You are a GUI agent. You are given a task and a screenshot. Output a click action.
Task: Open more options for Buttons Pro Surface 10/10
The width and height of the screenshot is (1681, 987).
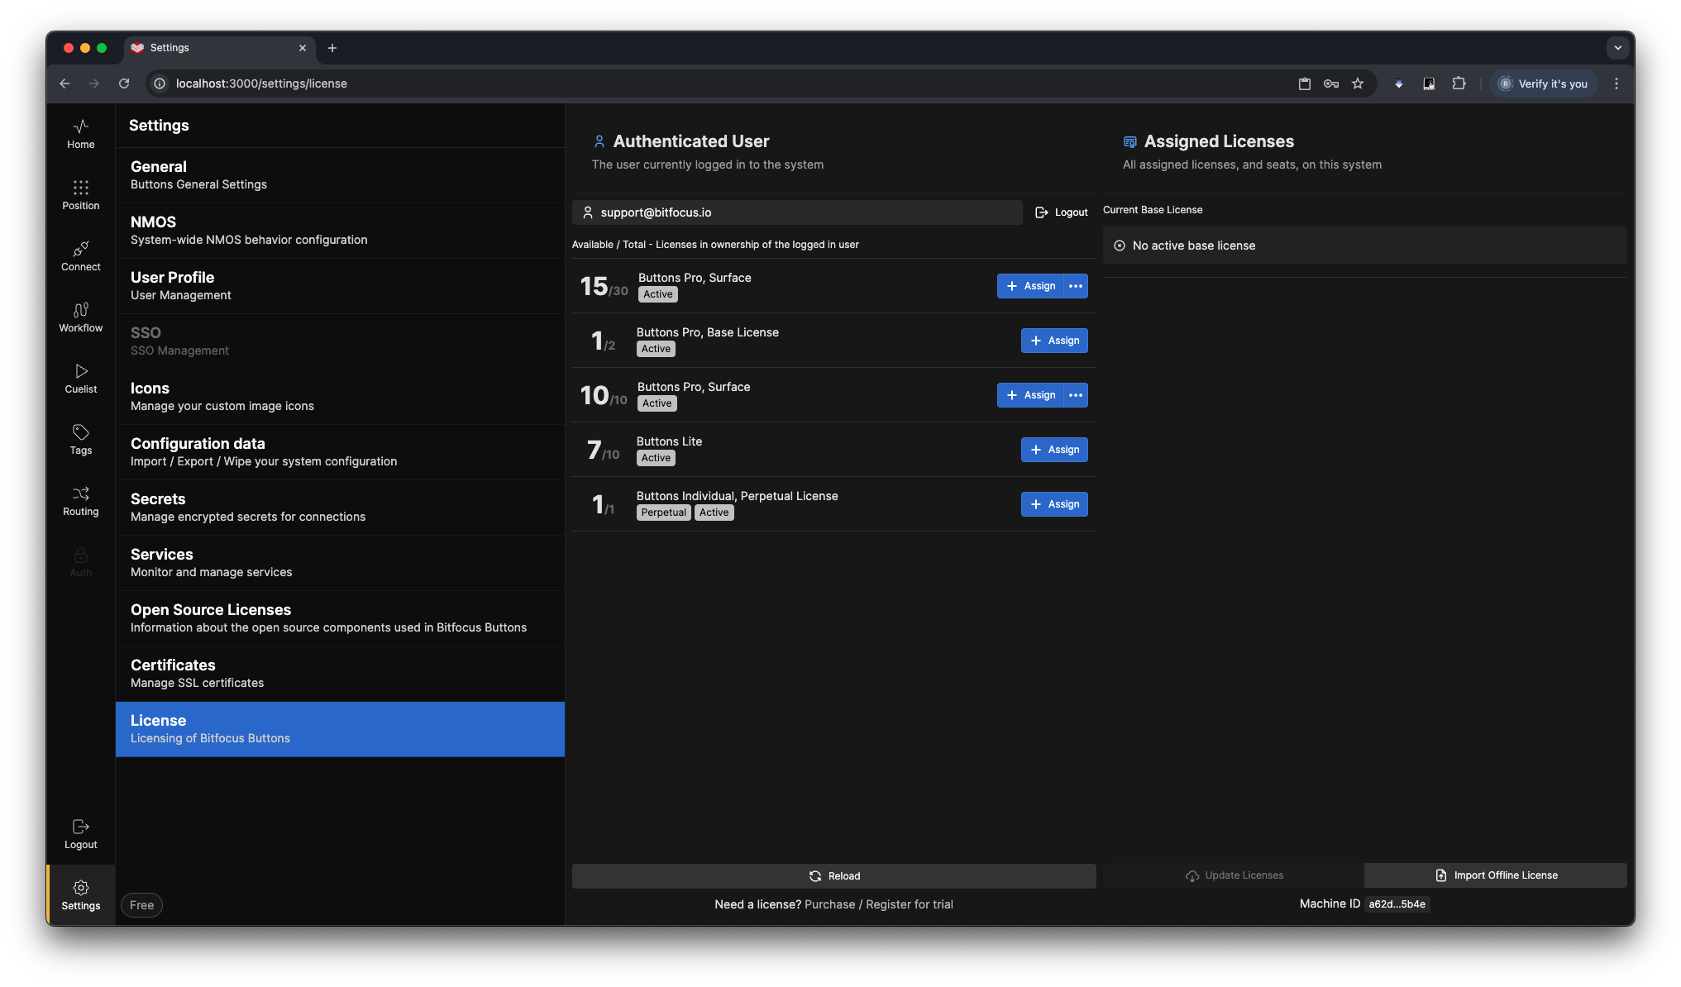pos(1076,395)
